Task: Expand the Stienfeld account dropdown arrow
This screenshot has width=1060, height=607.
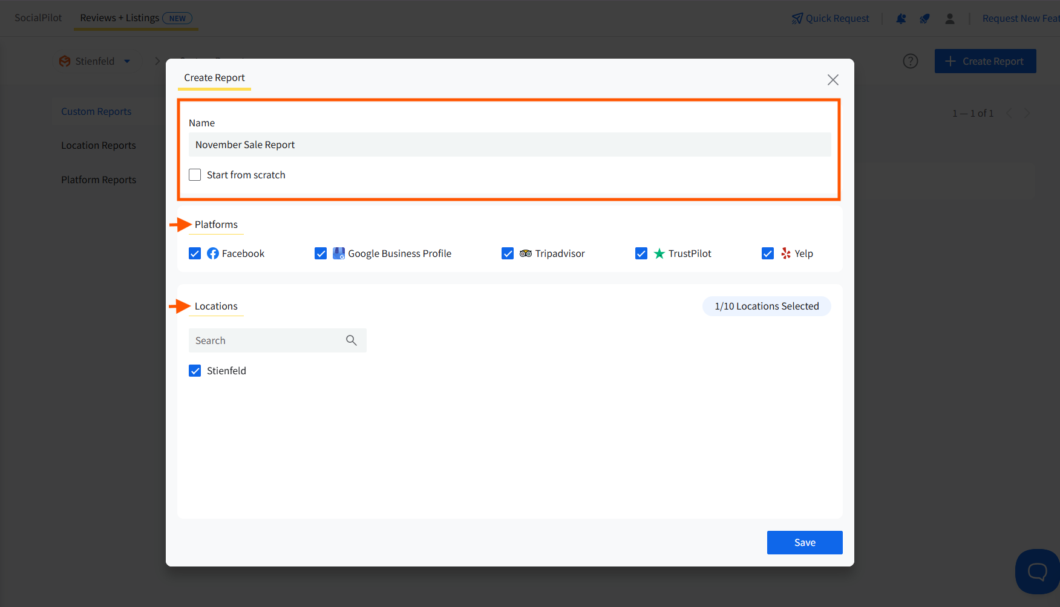Action: point(127,61)
